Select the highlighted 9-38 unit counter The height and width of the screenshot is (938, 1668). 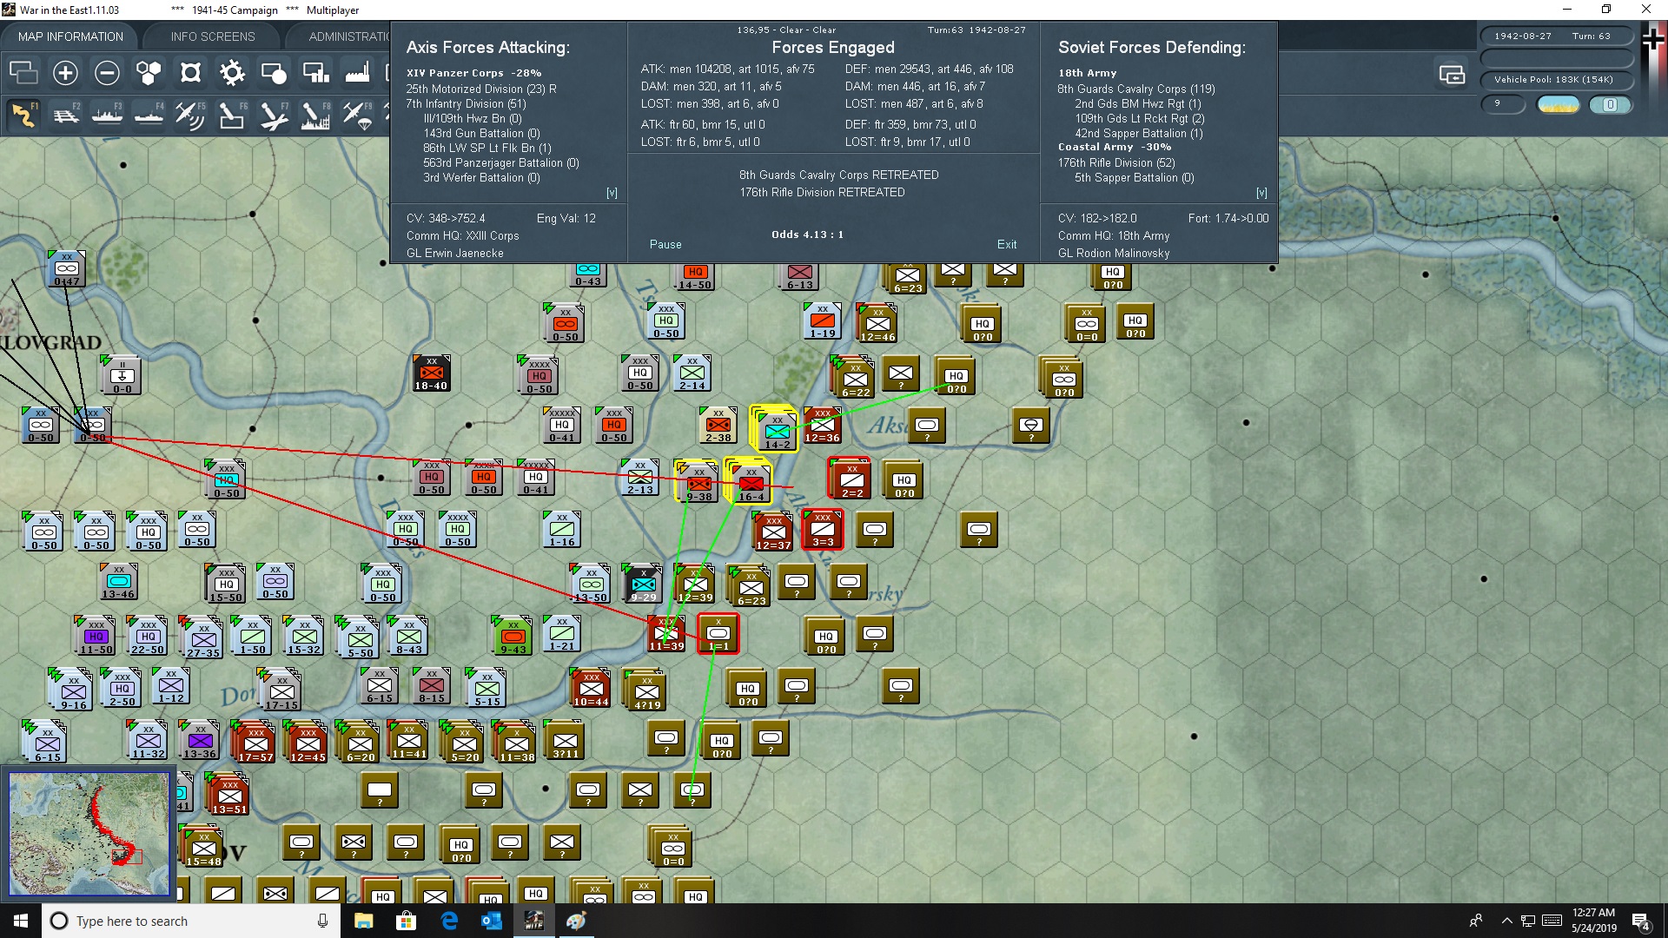698,483
